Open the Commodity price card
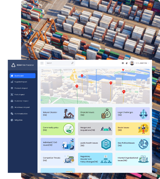The image size is (160, 179). click(58, 129)
